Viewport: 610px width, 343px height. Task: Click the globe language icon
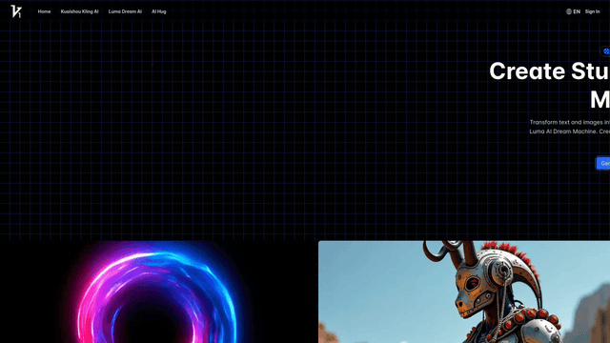coord(569,11)
